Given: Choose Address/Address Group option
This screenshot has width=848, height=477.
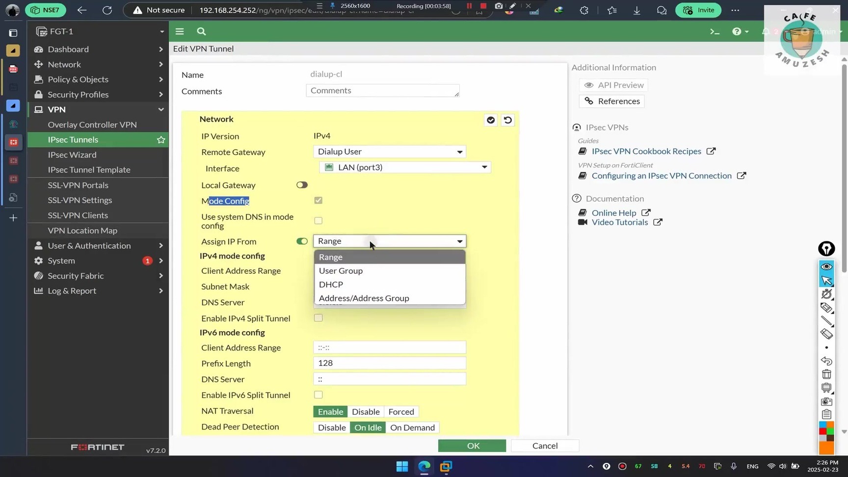Looking at the screenshot, I should [390, 298].
